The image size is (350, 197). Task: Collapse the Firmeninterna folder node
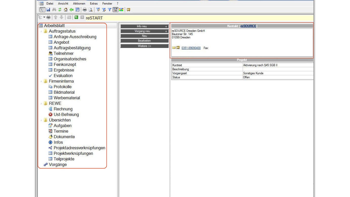41,81
